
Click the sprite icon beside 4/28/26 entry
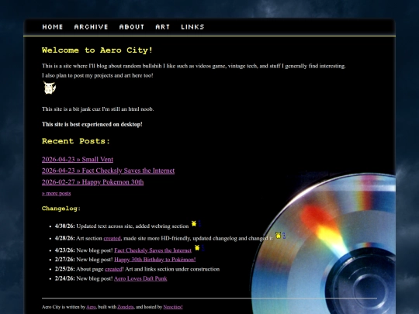pyautogui.click(x=280, y=236)
